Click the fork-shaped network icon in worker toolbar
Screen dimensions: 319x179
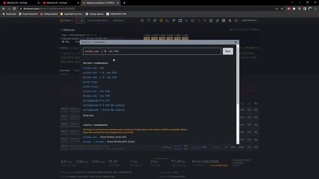point(149,20)
